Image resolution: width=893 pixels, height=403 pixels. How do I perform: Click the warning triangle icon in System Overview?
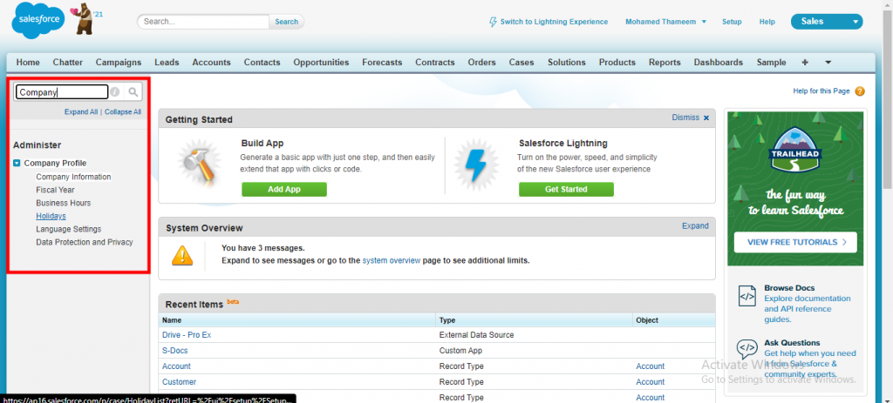(182, 256)
